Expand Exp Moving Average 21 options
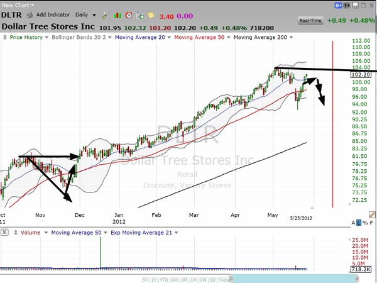The image size is (377, 283). click(176, 233)
